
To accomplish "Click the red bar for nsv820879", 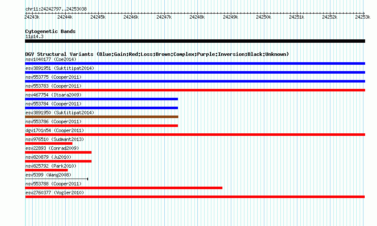I will [x=58, y=161].
